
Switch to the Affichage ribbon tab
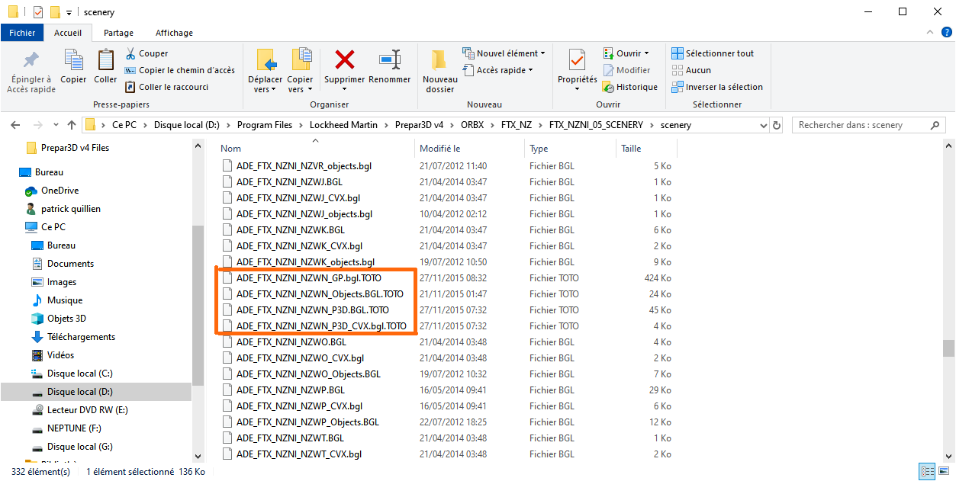point(174,33)
